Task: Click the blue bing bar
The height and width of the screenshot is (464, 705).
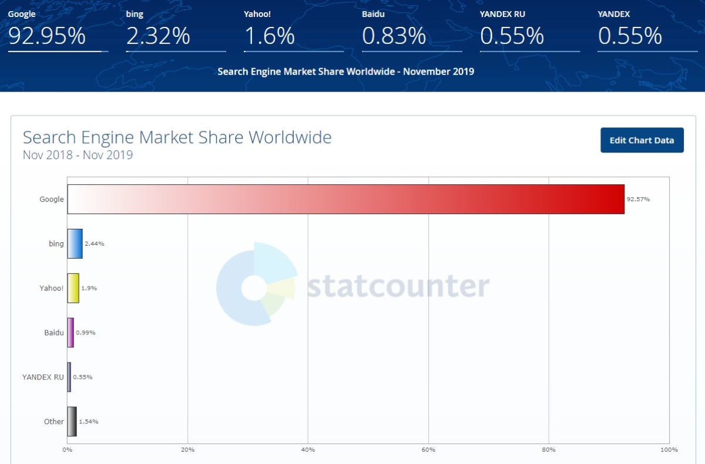Action: 75,243
